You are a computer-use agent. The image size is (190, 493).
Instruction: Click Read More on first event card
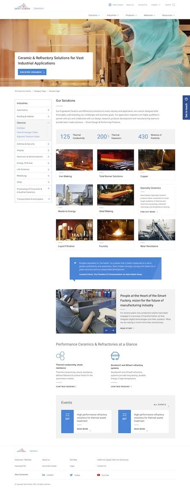(x=83, y=429)
